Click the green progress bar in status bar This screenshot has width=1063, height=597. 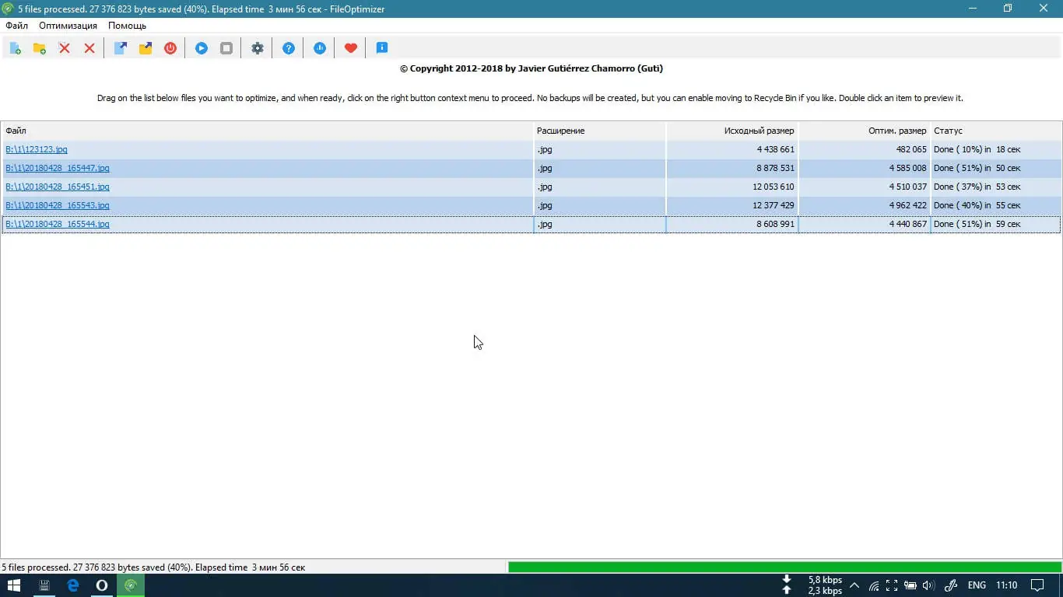click(x=784, y=567)
